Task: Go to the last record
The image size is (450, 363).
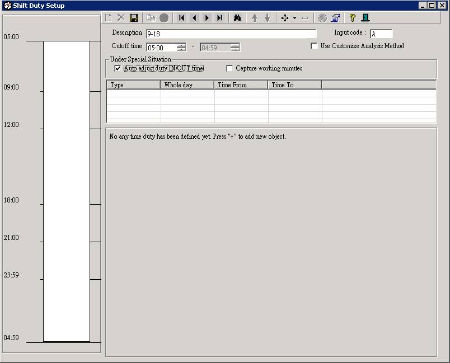Action: click(220, 18)
